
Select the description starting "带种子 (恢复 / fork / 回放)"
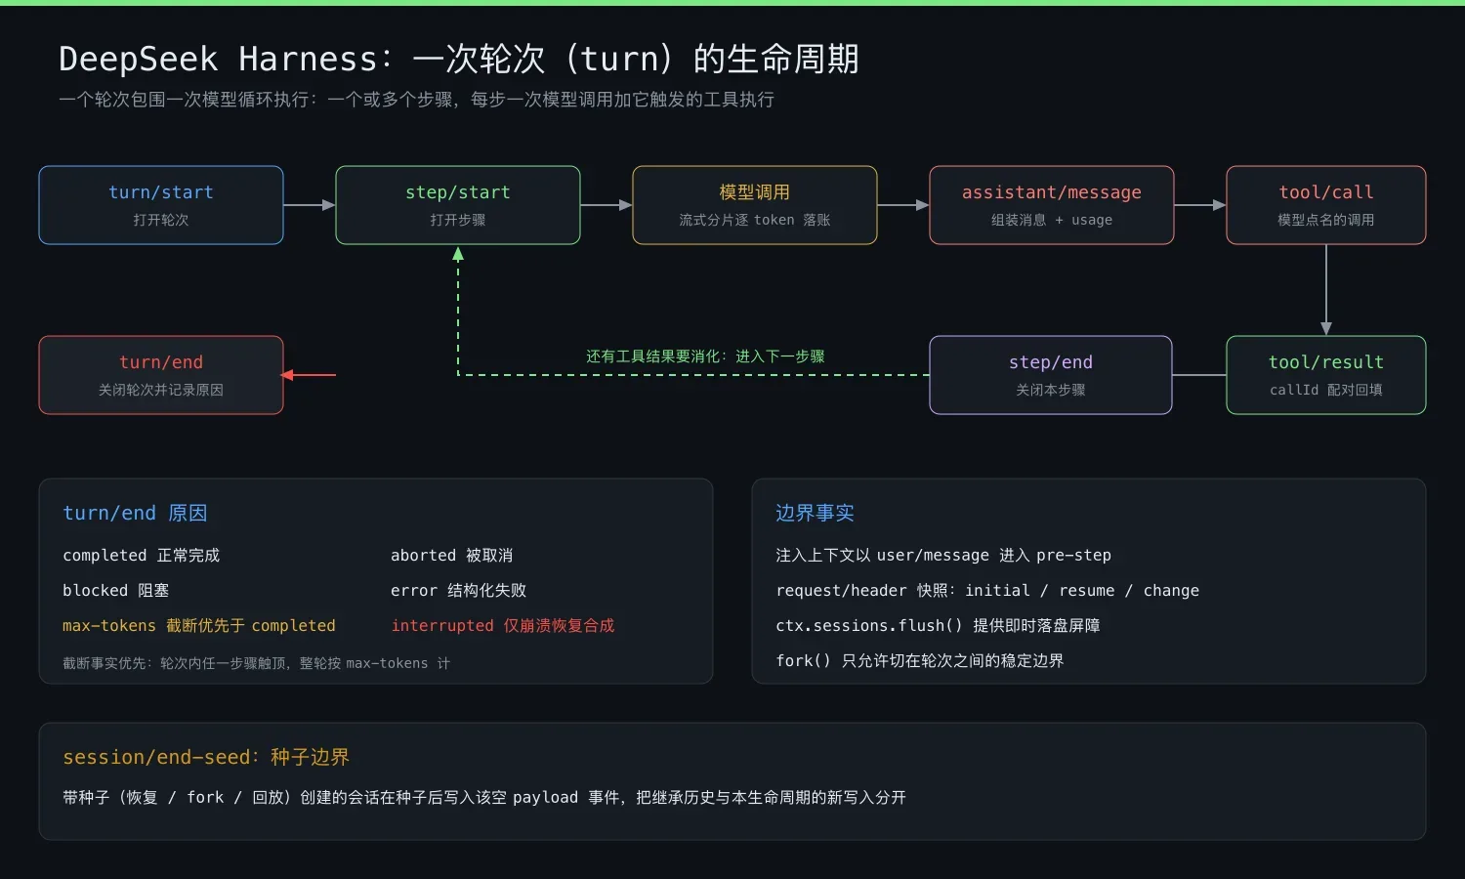pyautogui.click(x=484, y=797)
